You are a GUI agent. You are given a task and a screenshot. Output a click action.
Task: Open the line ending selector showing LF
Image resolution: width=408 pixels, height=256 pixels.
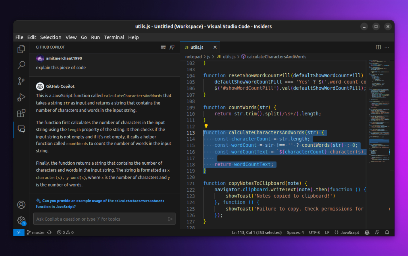point(327,232)
